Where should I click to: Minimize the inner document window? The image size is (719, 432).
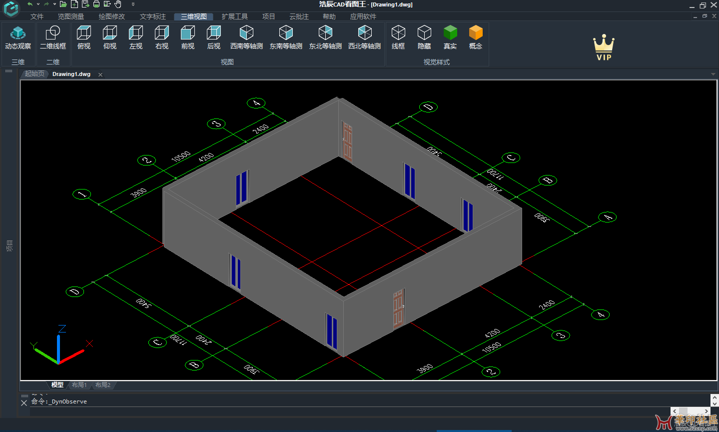(x=695, y=16)
